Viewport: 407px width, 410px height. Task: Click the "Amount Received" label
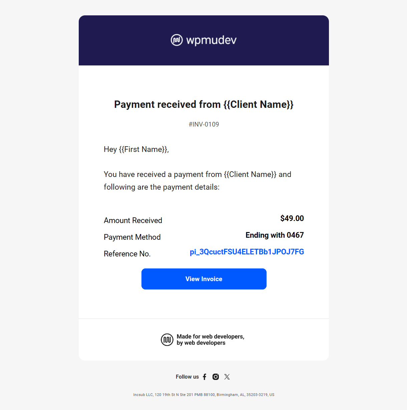coord(133,220)
